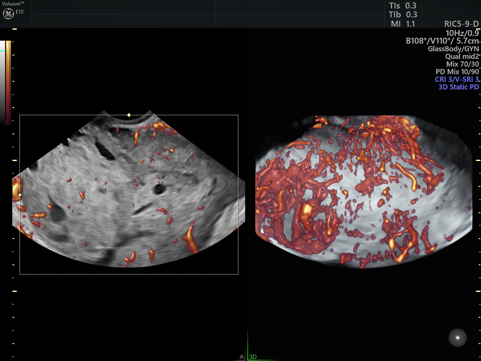Viewport: 481px width, 361px height.
Task: Click the TIs 0.3 thermal index readout
Action: pyautogui.click(x=403, y=6)
